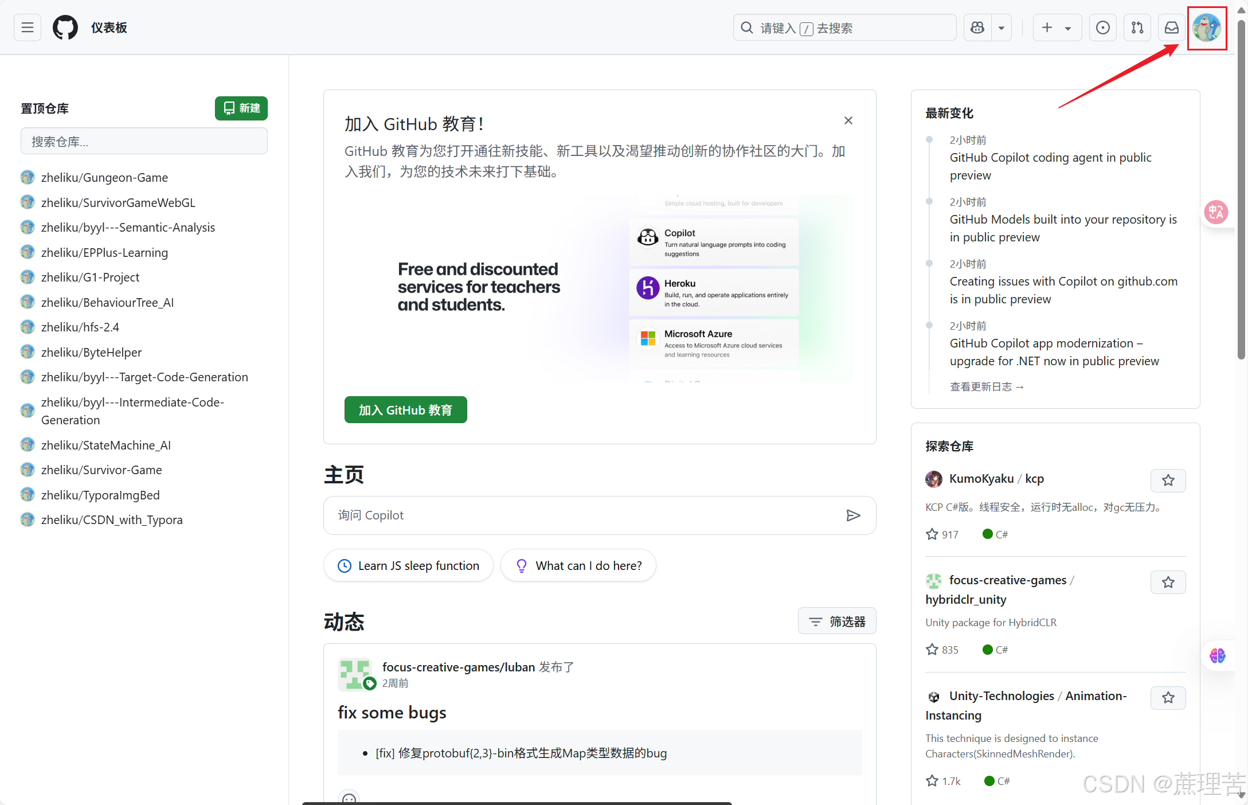Open Copilot chat icon in header
The image size is (1248, 805).
pos(977,28)
